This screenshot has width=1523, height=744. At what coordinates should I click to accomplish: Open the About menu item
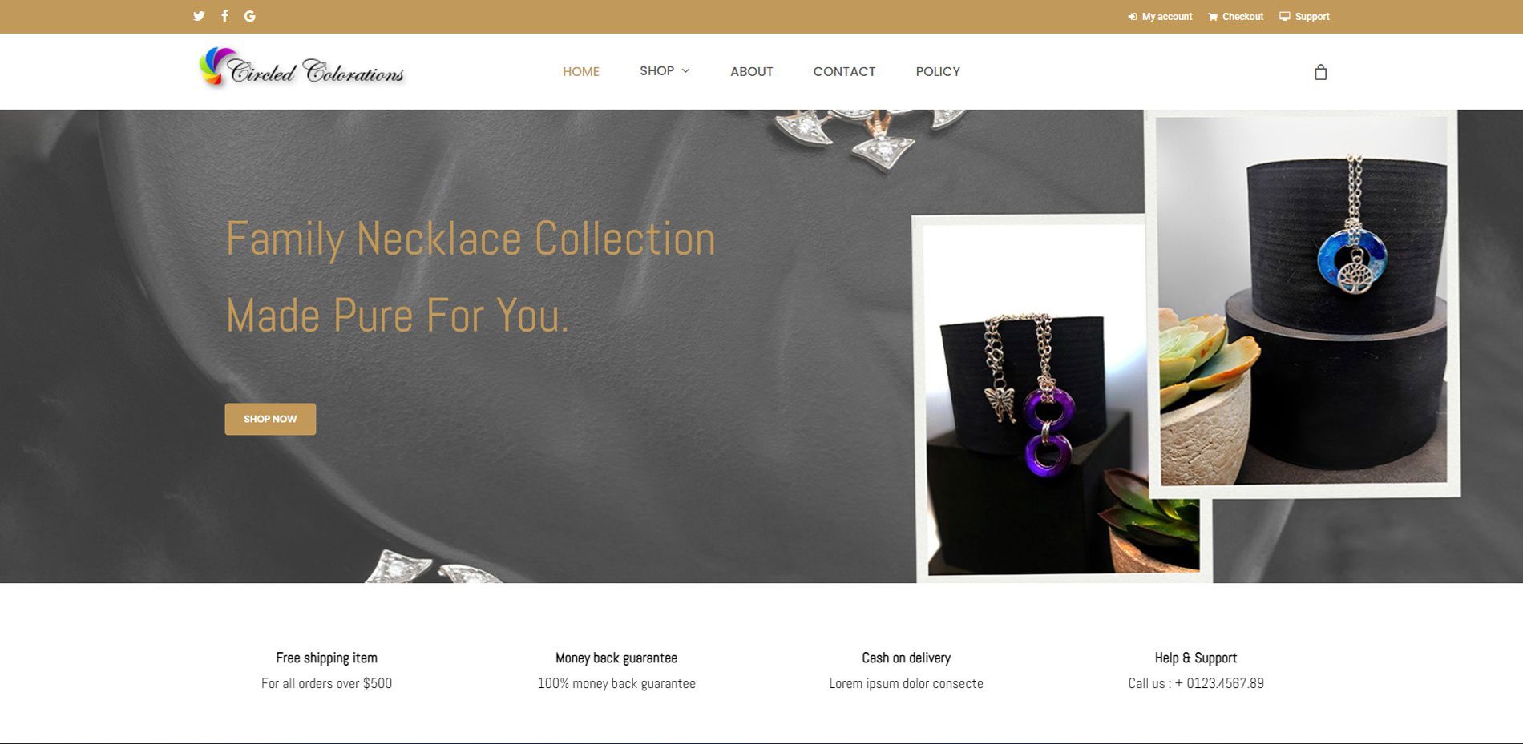(x=752, y=71)
